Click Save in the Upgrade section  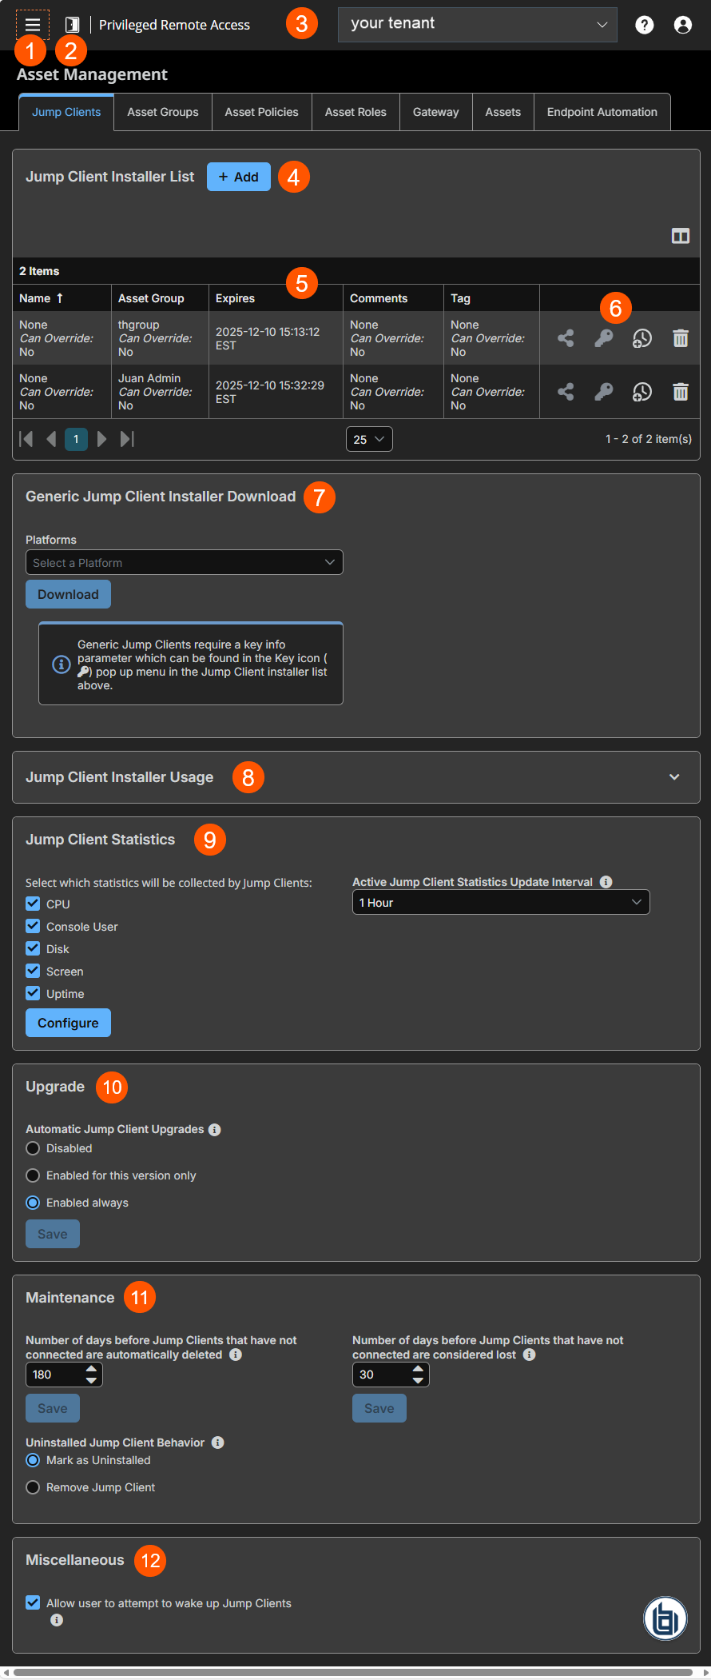pyautogui.click(x=53, y=1234)
